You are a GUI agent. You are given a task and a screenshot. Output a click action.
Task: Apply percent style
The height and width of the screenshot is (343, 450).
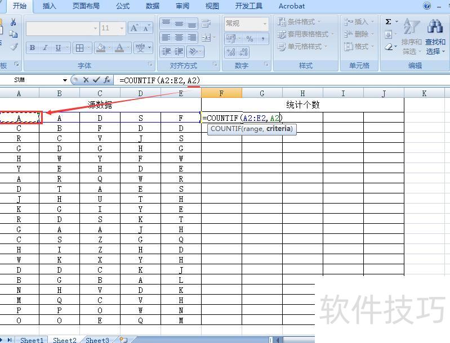point(249,38)
